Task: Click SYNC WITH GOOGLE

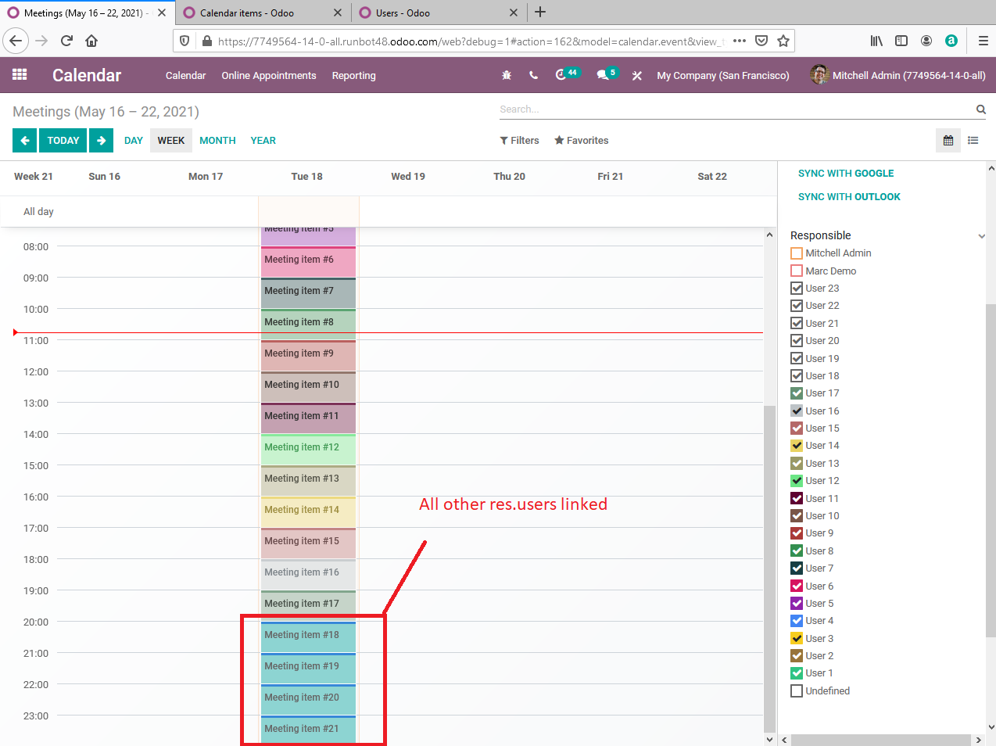Action: click(846, 173)
